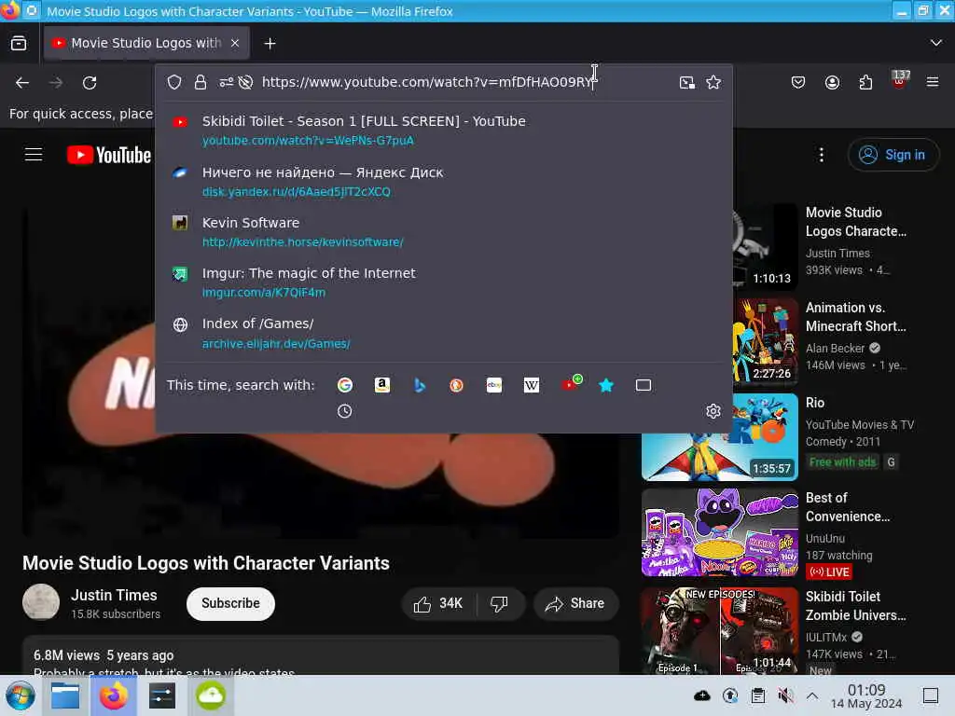Screen dimensions: 955x716
Task: Open the site permissions icon in the URL bar
Action: pos(226,82)
